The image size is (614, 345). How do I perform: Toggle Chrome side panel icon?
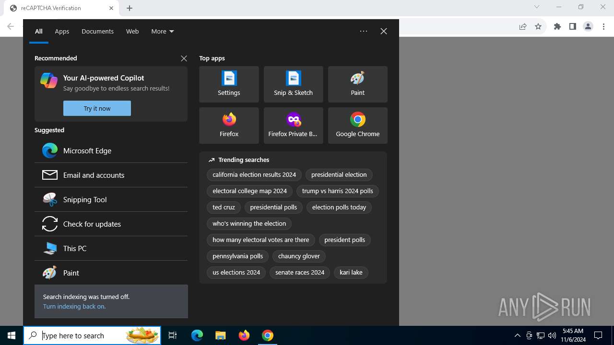pos(573,26)
